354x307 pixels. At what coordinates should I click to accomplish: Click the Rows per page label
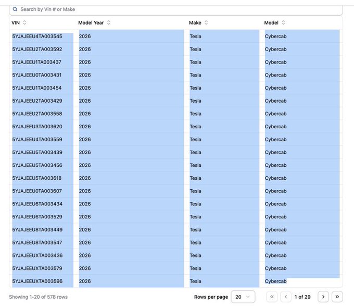211,297
